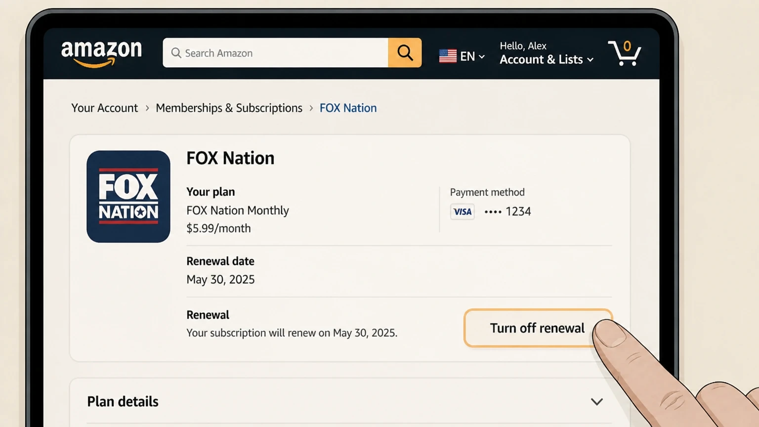The width and height of the screenshot is (759, 427).
Task: Open the Account & Lists dropdown
Action: click(547, 59)
